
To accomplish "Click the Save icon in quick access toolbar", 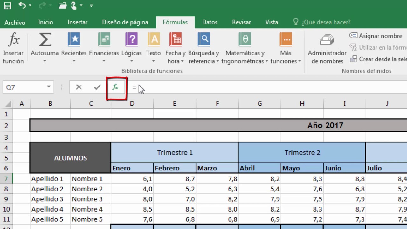I will point(7,5).
